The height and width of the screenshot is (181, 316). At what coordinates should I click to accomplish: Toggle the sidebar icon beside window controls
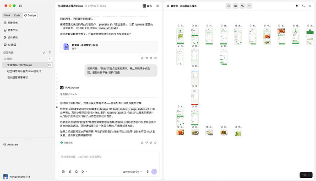point(20,6)
